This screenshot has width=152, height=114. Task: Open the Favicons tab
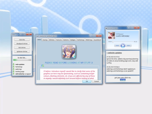[59, 40]
